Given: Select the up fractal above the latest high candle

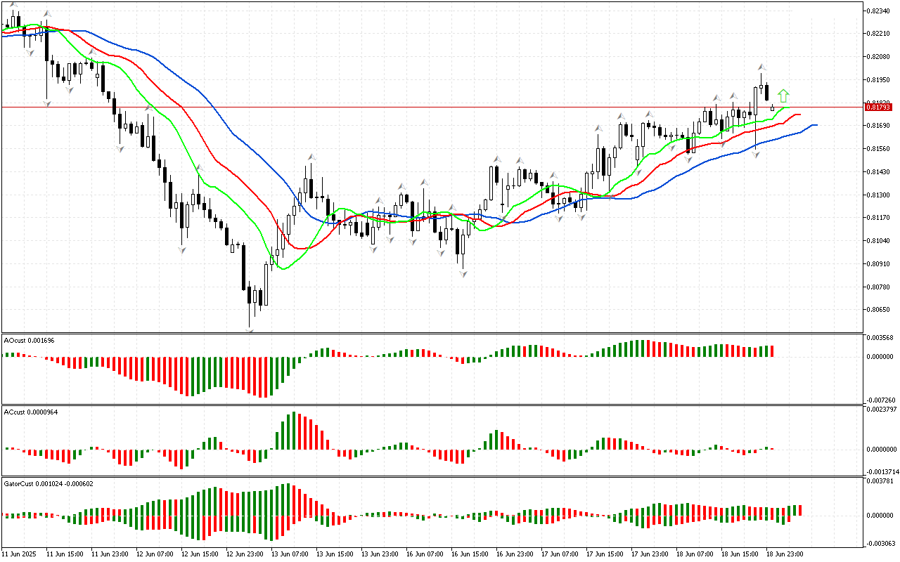Looking at the screenshot, I should [761, 67].
